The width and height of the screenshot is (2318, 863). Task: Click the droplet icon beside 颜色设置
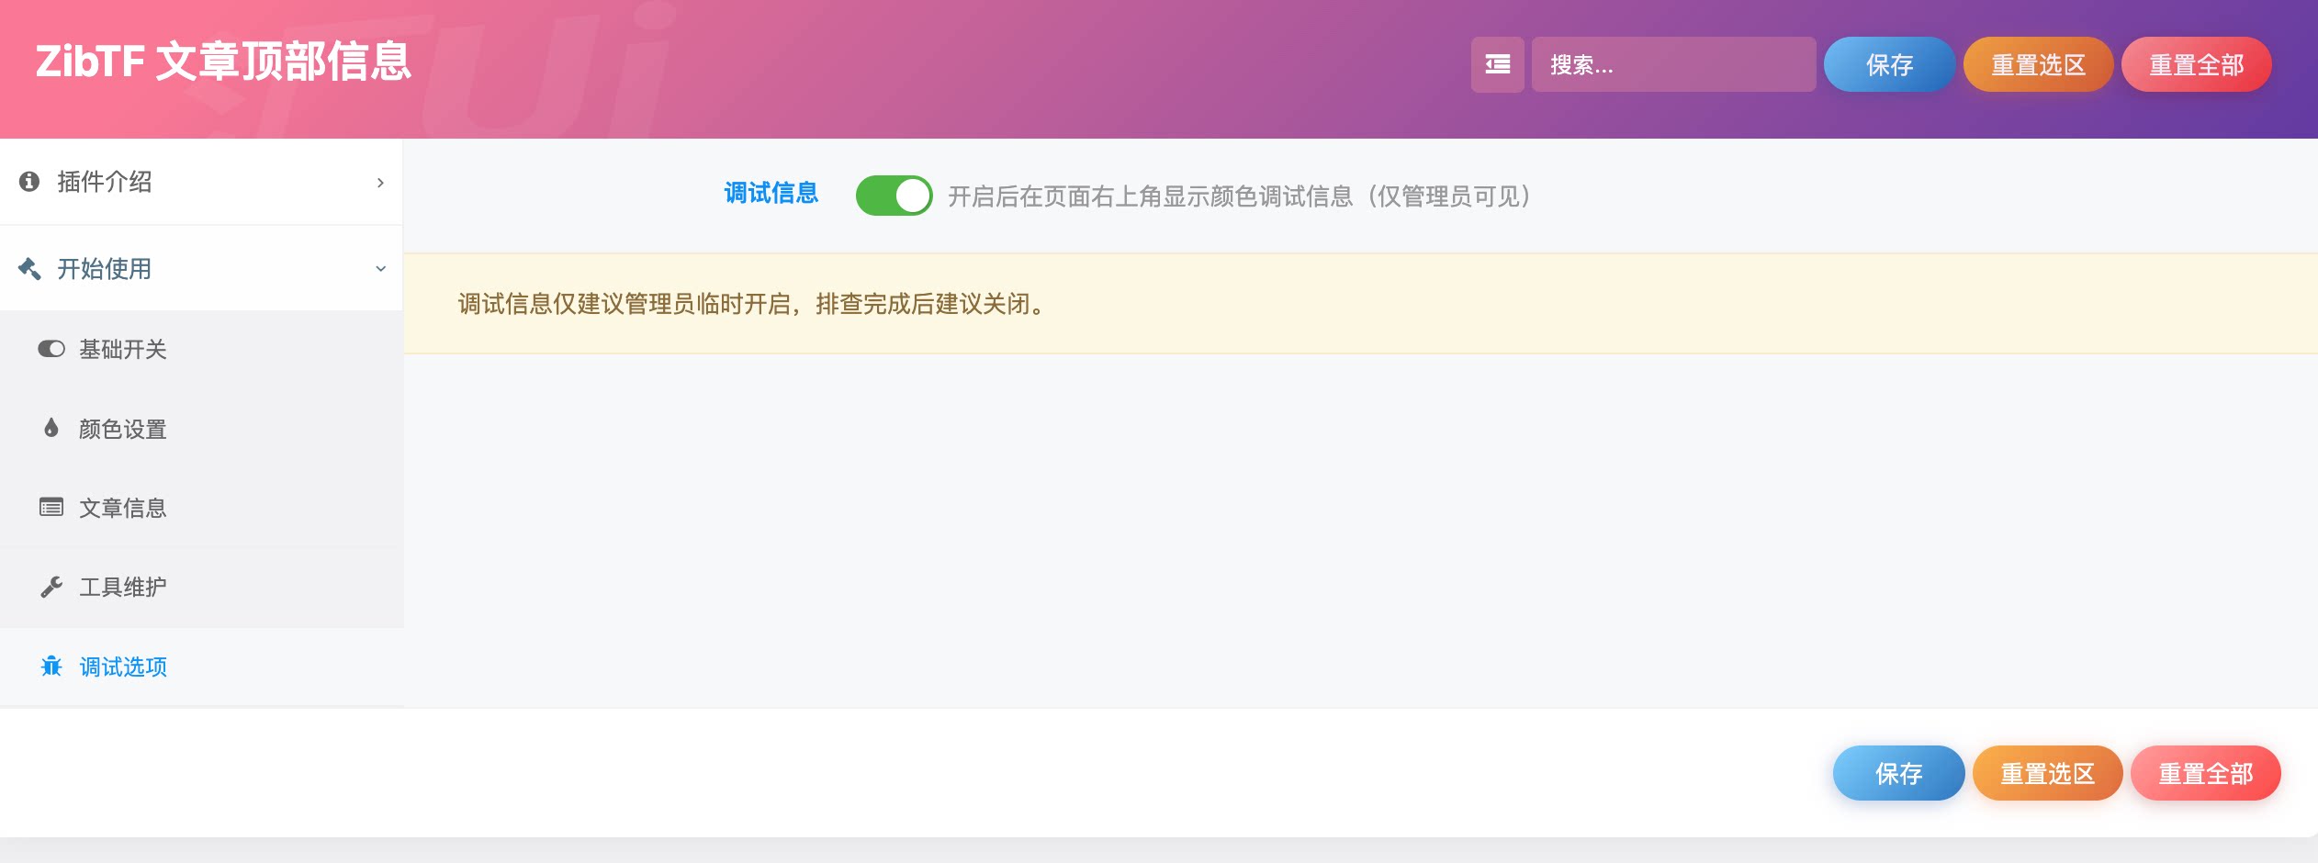pos(51,428)
